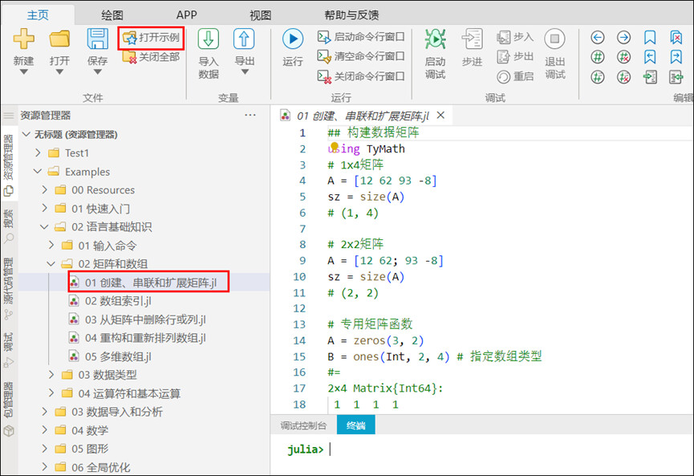The image size is (694, 476).
Task: Open the 新建 dropdown arrow
Action: [23, 71]
